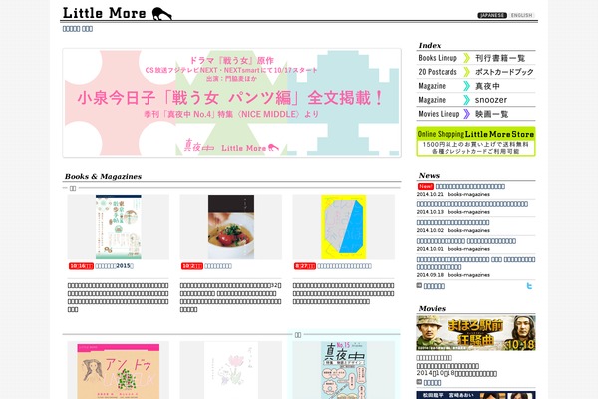This screenshot has width=598, height=399.
Task: Click the 10/16 release date red badge
Action: (x=81, y=266)
